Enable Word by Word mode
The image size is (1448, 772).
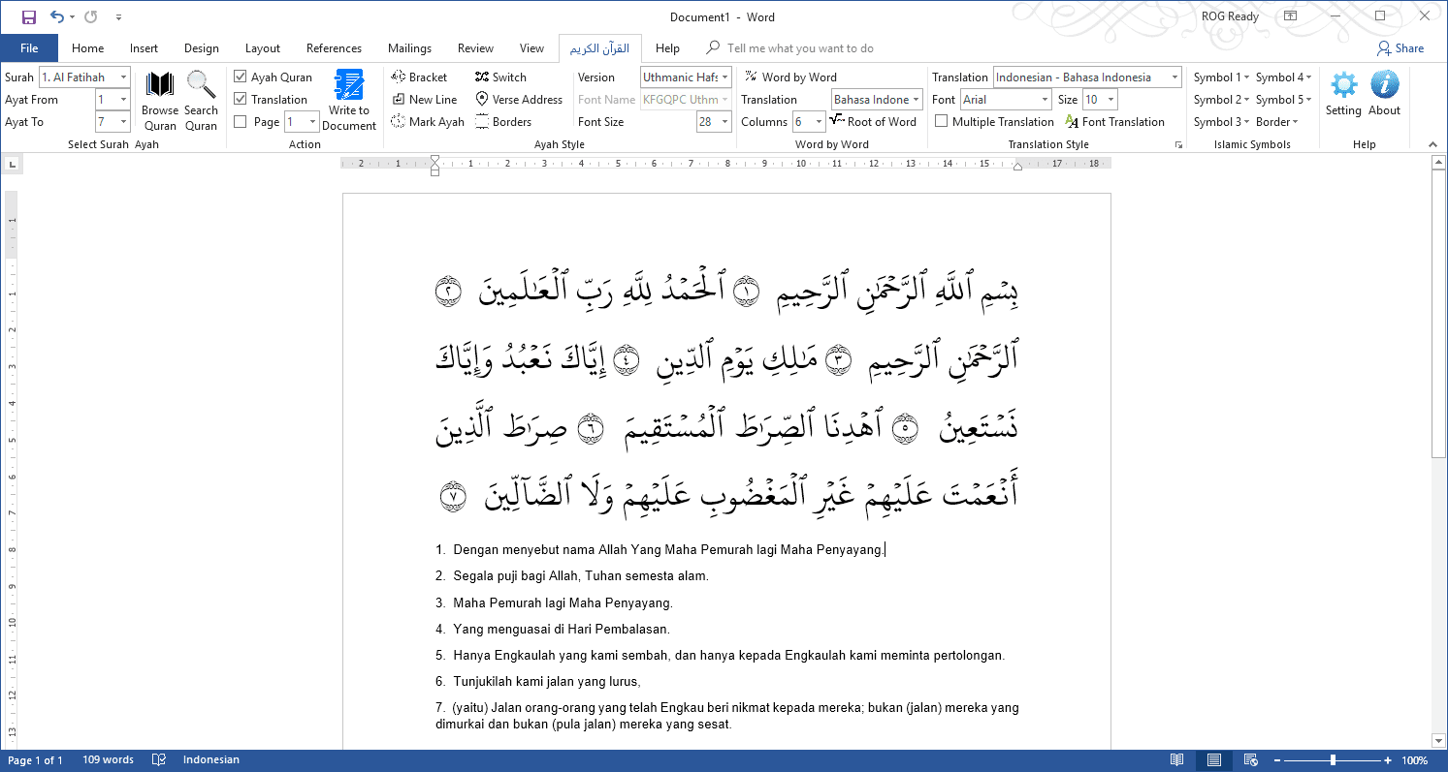791,77
